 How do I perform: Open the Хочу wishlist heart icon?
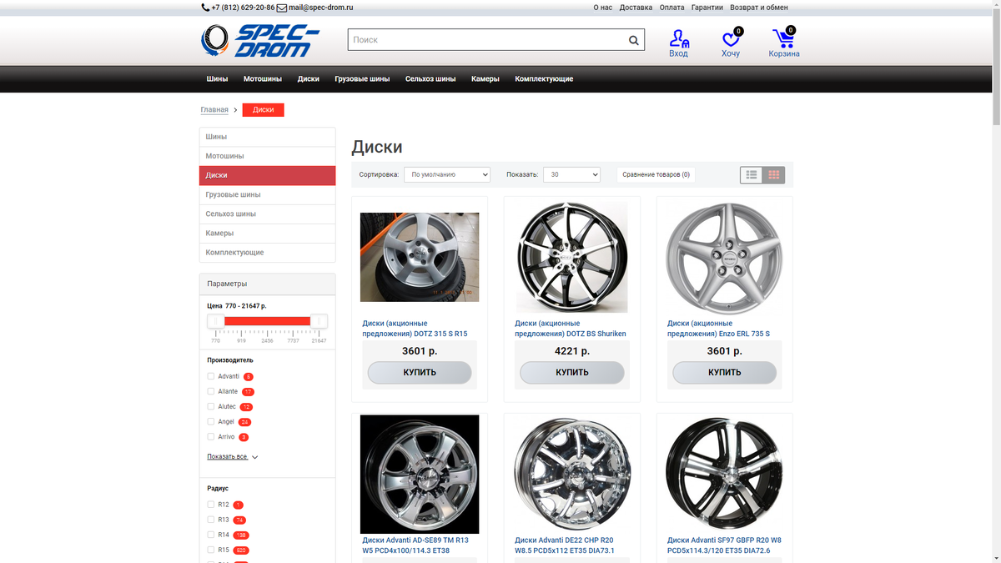pos(731,38)
